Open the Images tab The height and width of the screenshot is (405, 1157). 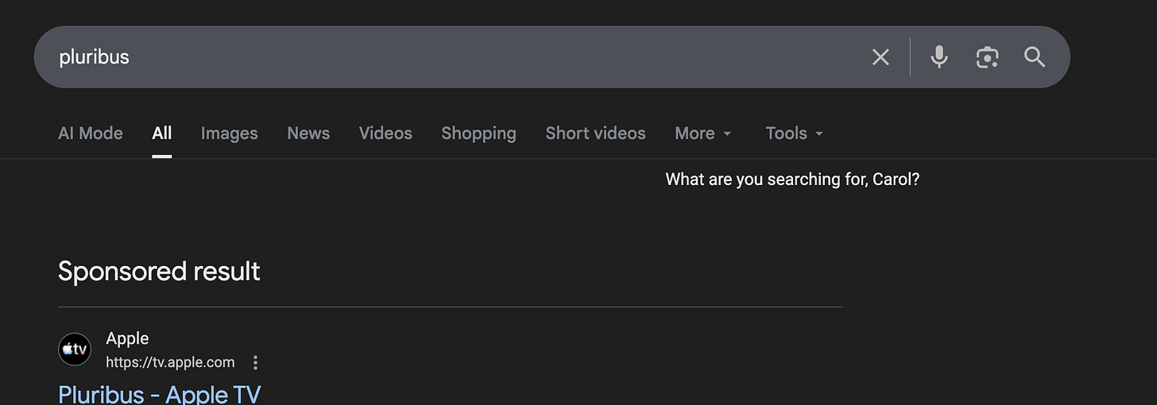pyautogui.click(x=230, y=133)
